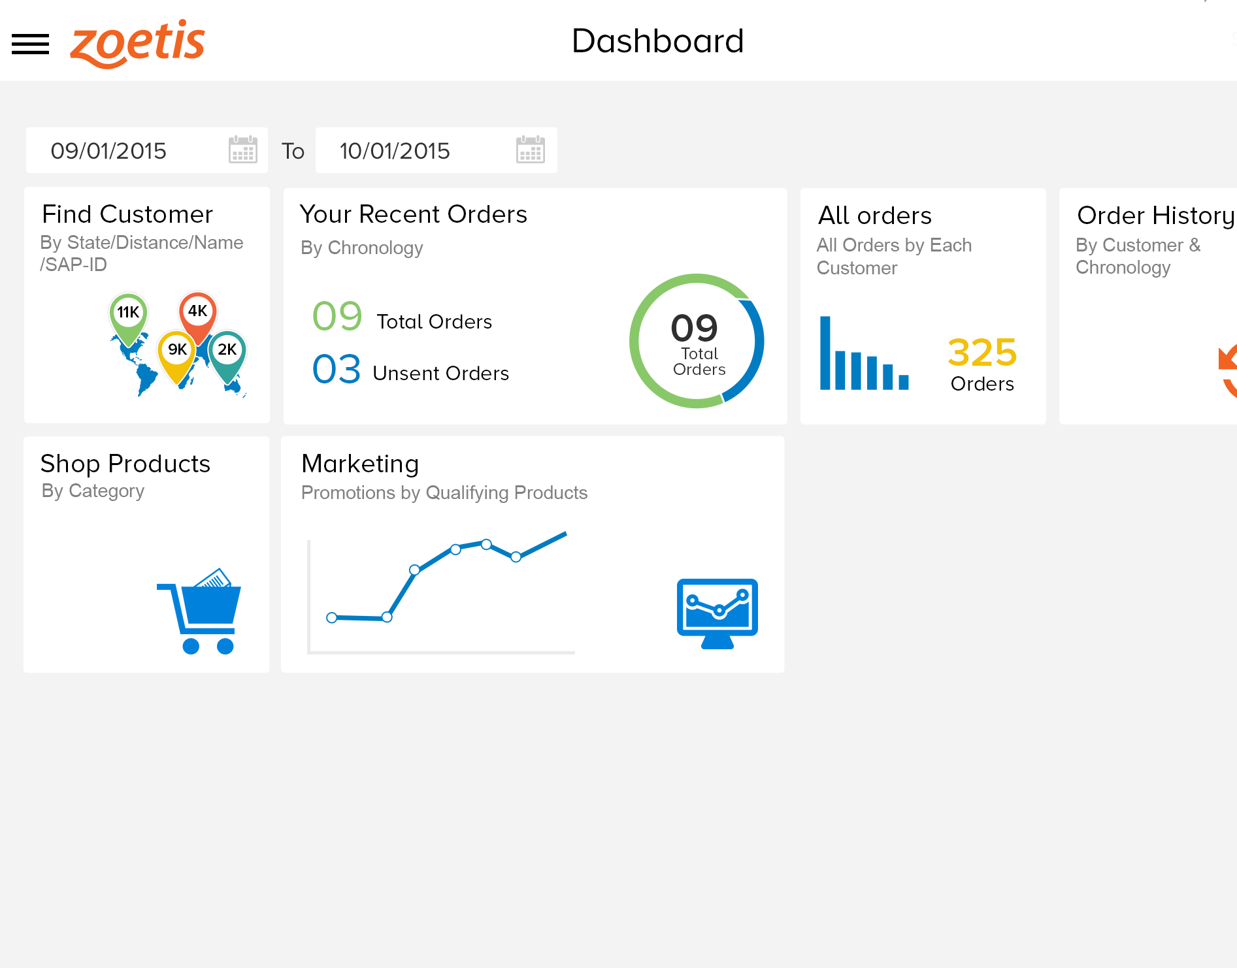Click the Marketing monitor chart icon
This screenshot has width=1237, height=968.
[717, 613]
